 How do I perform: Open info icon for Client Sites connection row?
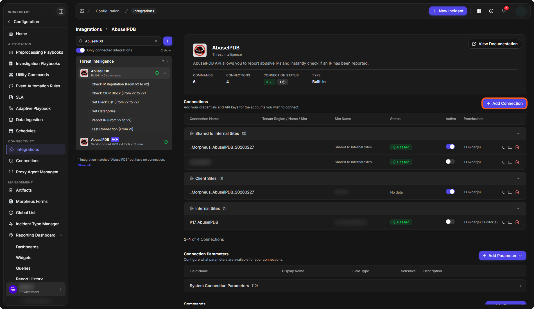click(x=504, y=192)
